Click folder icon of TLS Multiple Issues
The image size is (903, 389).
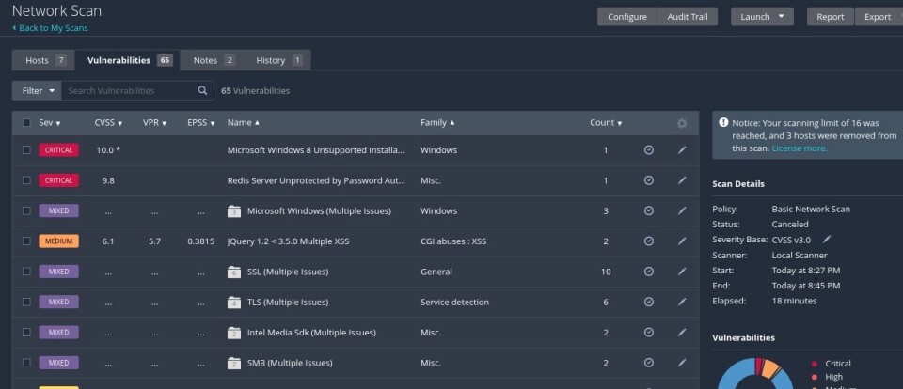click(x=234, y=303)
